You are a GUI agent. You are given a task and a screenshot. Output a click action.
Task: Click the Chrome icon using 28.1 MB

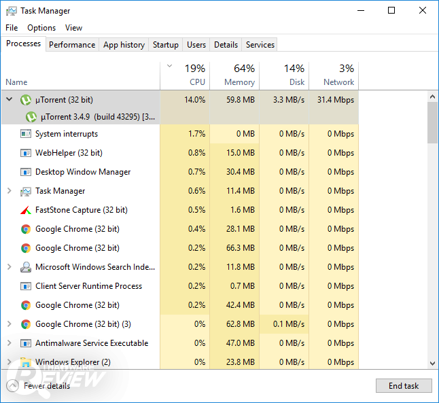(x=26, y=230)
